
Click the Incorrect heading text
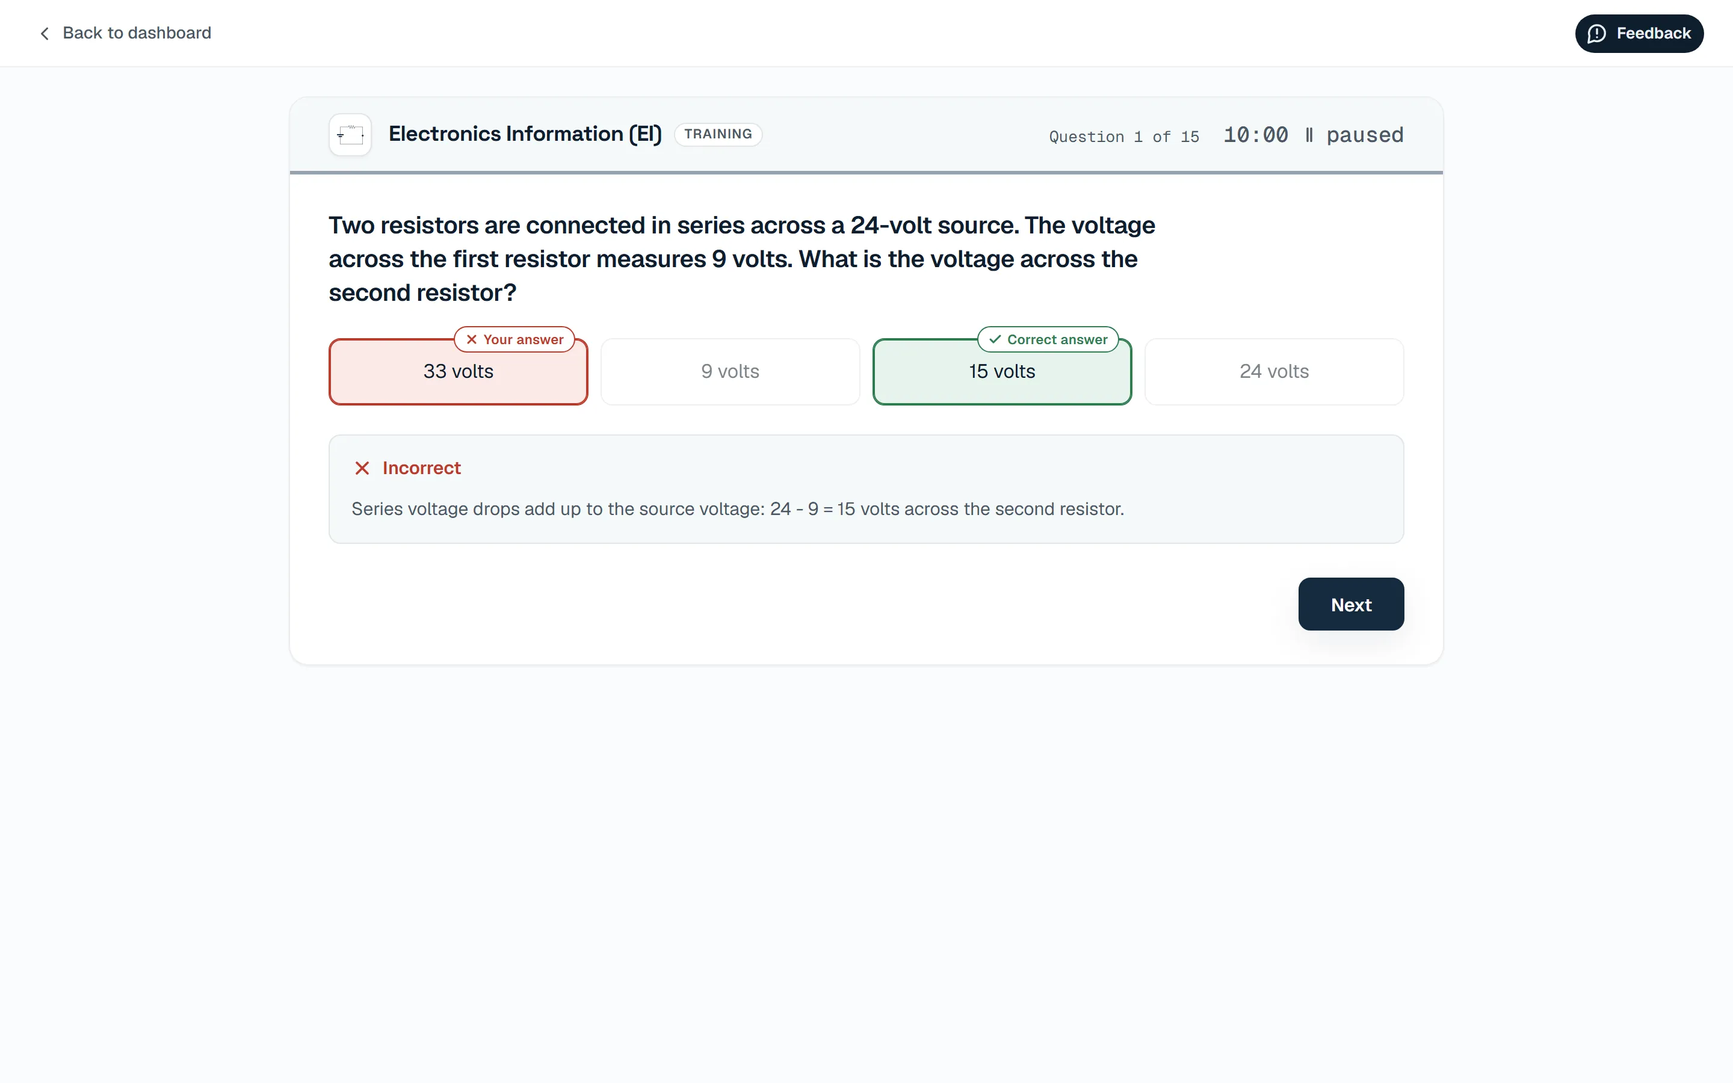click(x=421, y=469)
